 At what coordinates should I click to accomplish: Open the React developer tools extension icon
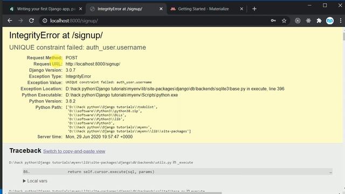point(308,20)
